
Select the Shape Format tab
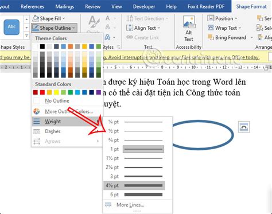(251, 7)
